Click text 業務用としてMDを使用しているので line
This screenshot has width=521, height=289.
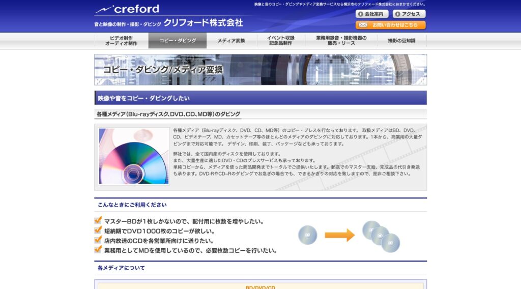coord(191,250)
